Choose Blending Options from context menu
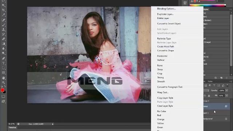Image resolution: width=233 pixels, height=131 pixels. pos(166,9)
